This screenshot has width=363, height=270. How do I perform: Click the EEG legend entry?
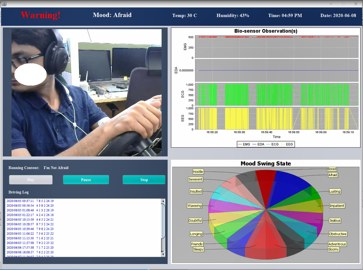point(287,144)
